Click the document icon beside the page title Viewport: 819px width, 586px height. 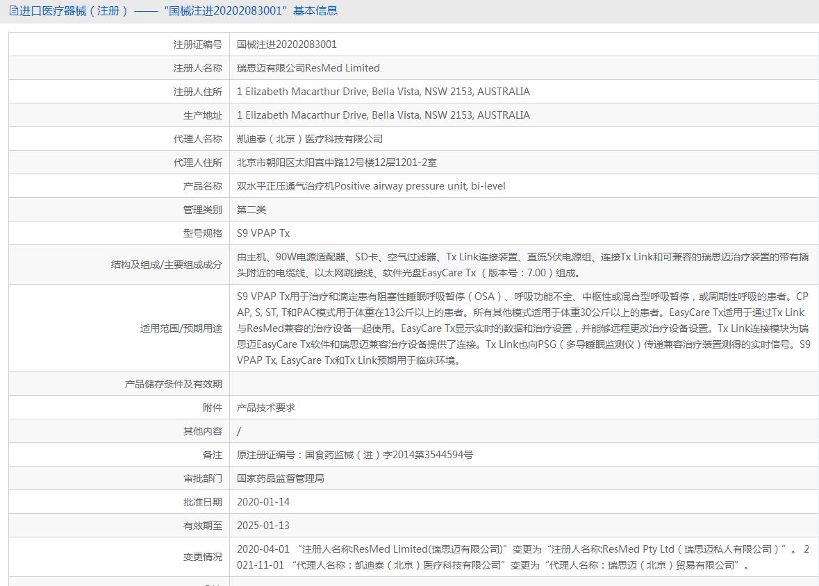click(14, 10)
